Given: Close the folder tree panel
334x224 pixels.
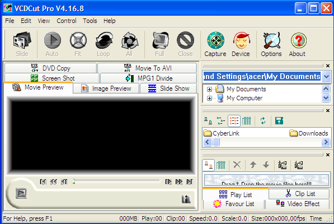Looking at the screenshot, I should click(x=328, y=66).
